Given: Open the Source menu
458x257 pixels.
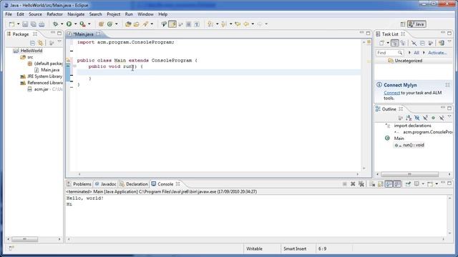Looking at the screenshot, I should tap(35, 14).
